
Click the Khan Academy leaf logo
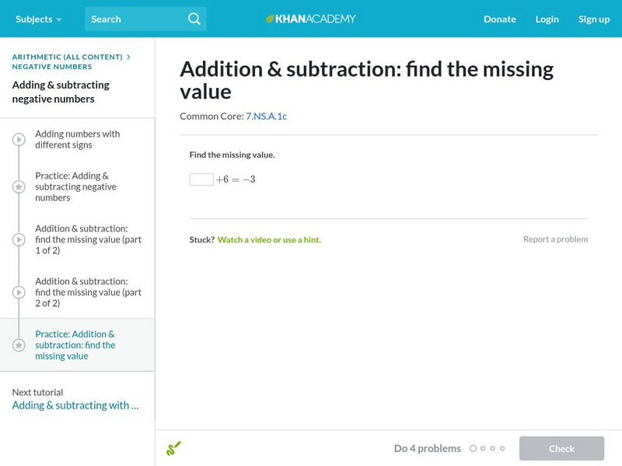271,19
